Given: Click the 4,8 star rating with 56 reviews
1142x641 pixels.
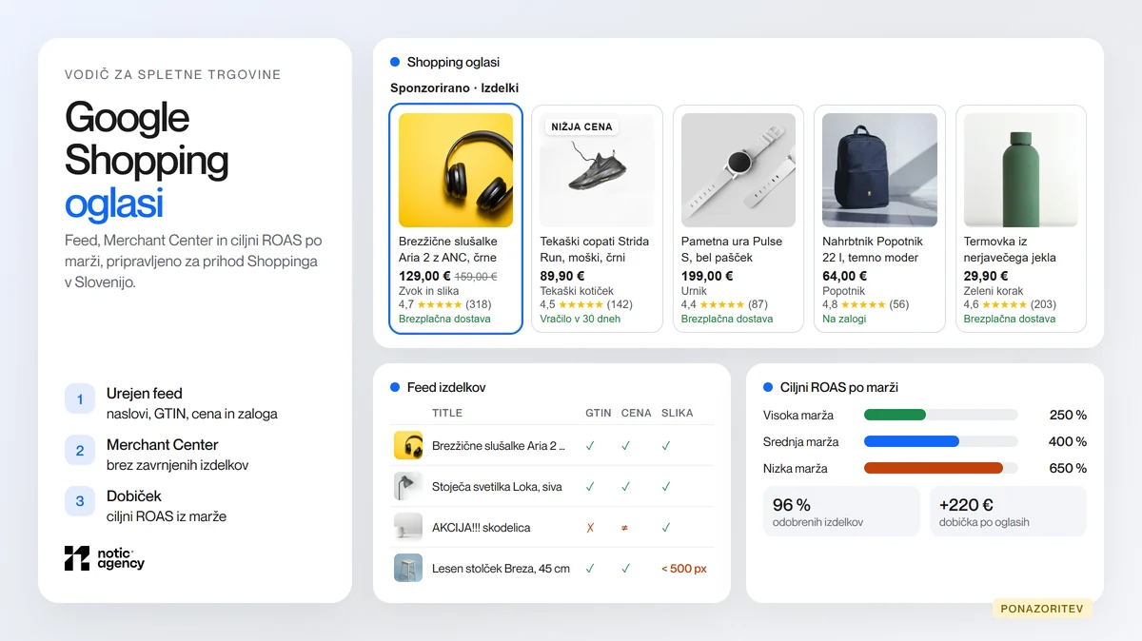Looking at the screenshot, I should click(x=865, y=304).
